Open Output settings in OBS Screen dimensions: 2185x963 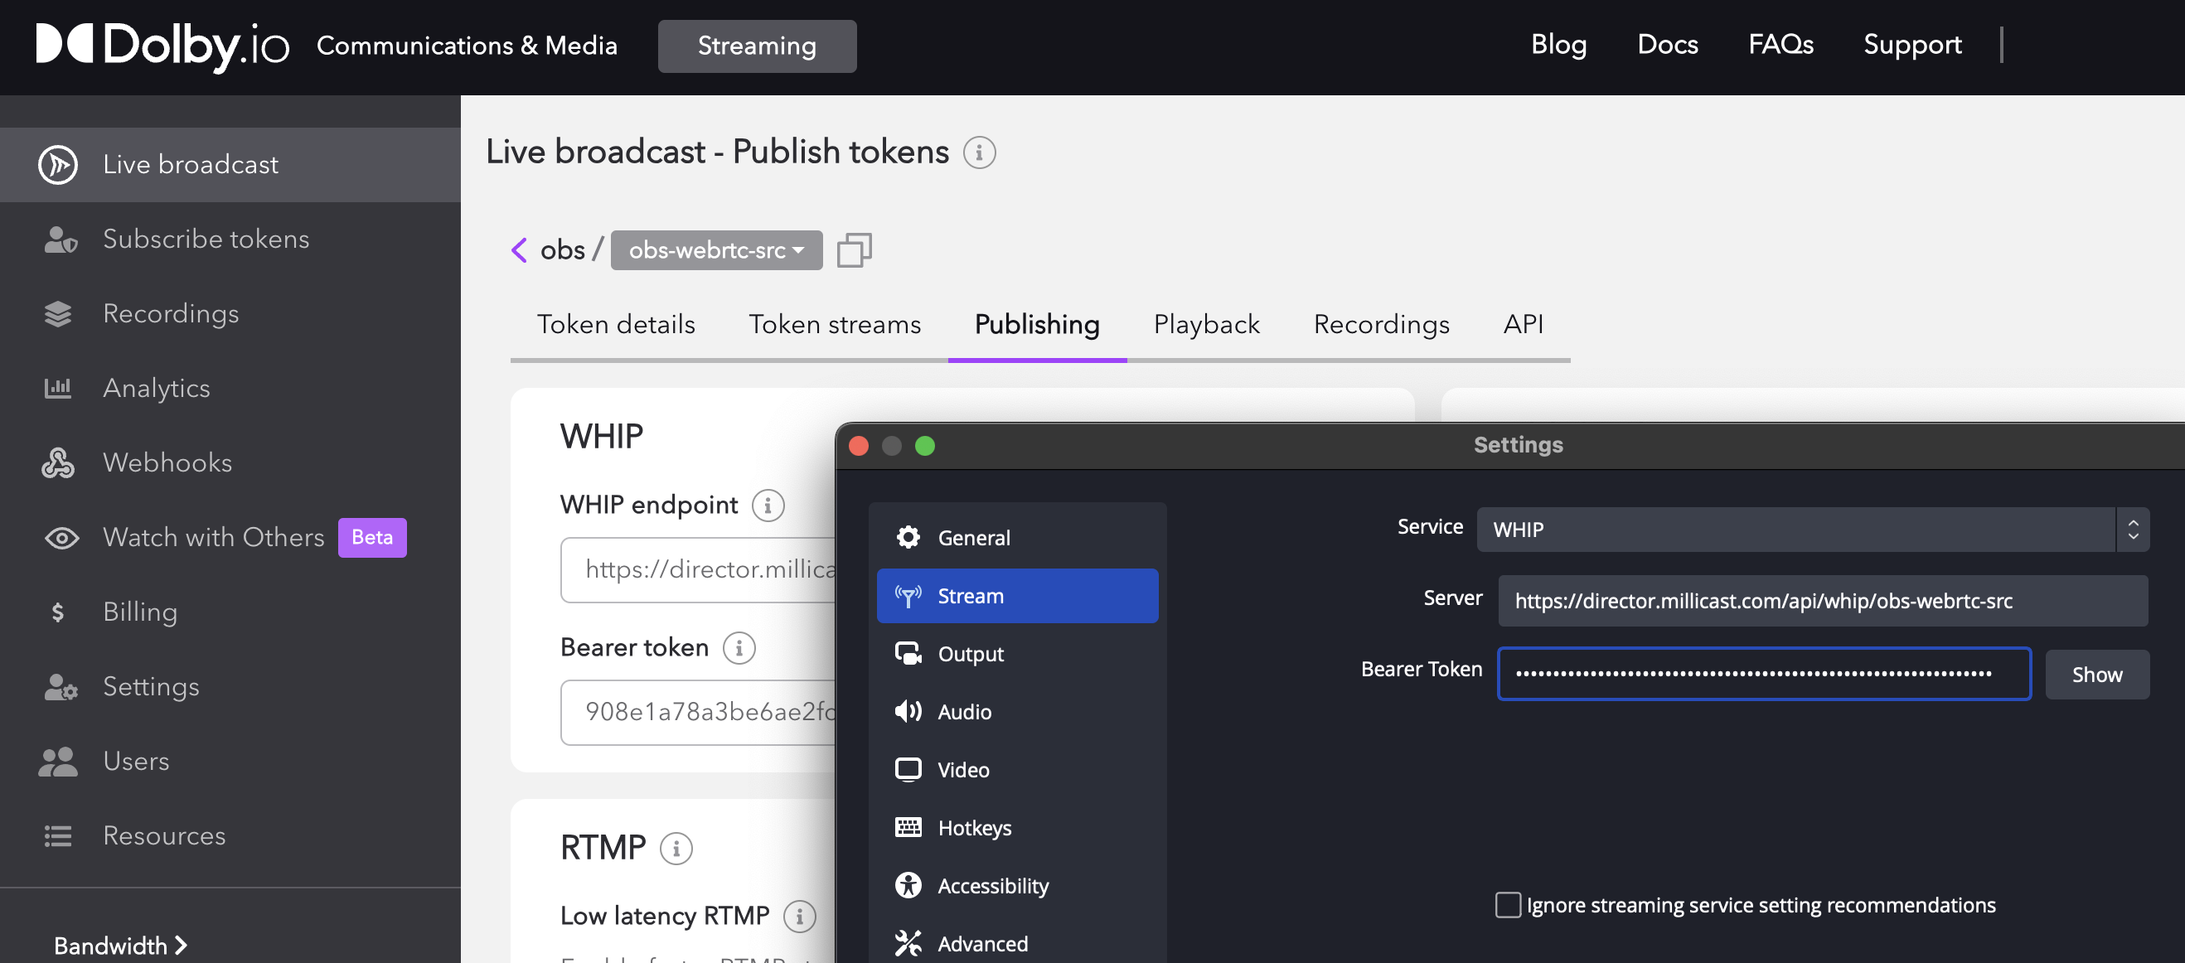(x=970, y=653)
